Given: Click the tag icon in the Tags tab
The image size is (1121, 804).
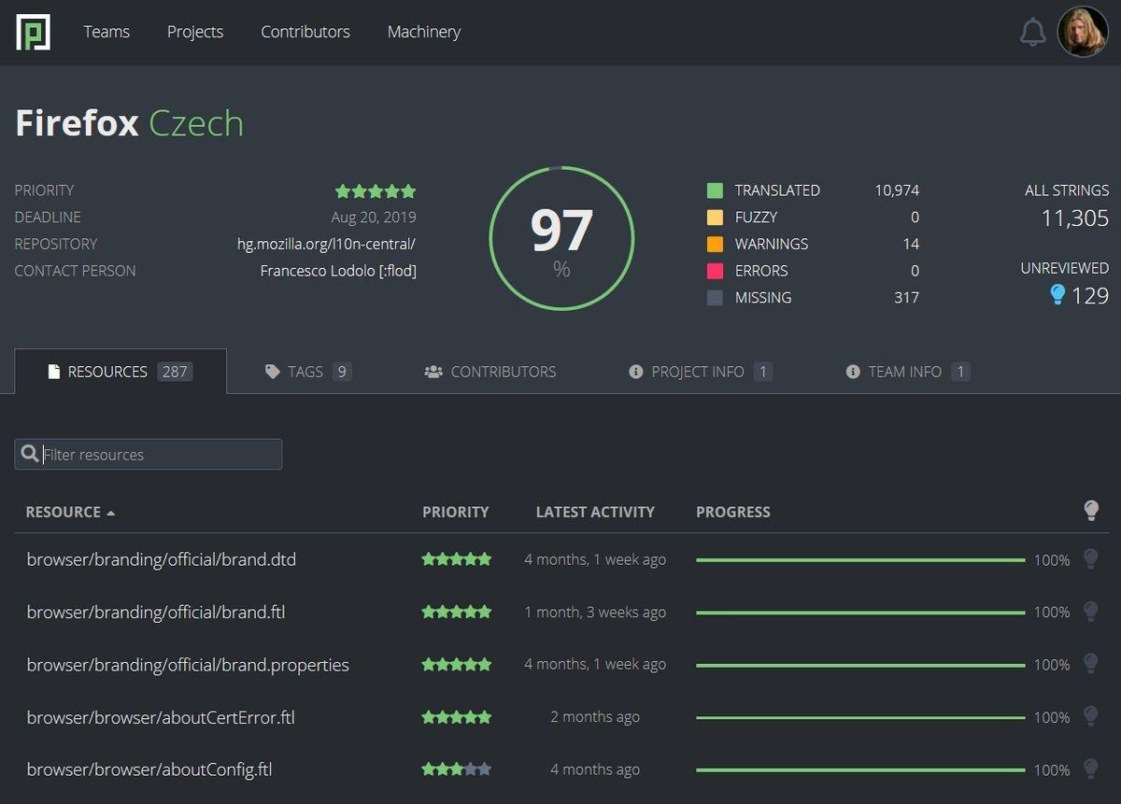Looking at the screenshot, I should [x=272, y=372].
